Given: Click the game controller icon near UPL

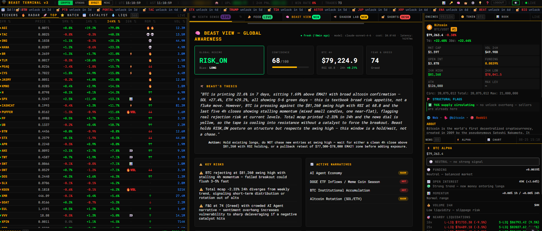Looking at the screenshot, I should tap(217, 3).
